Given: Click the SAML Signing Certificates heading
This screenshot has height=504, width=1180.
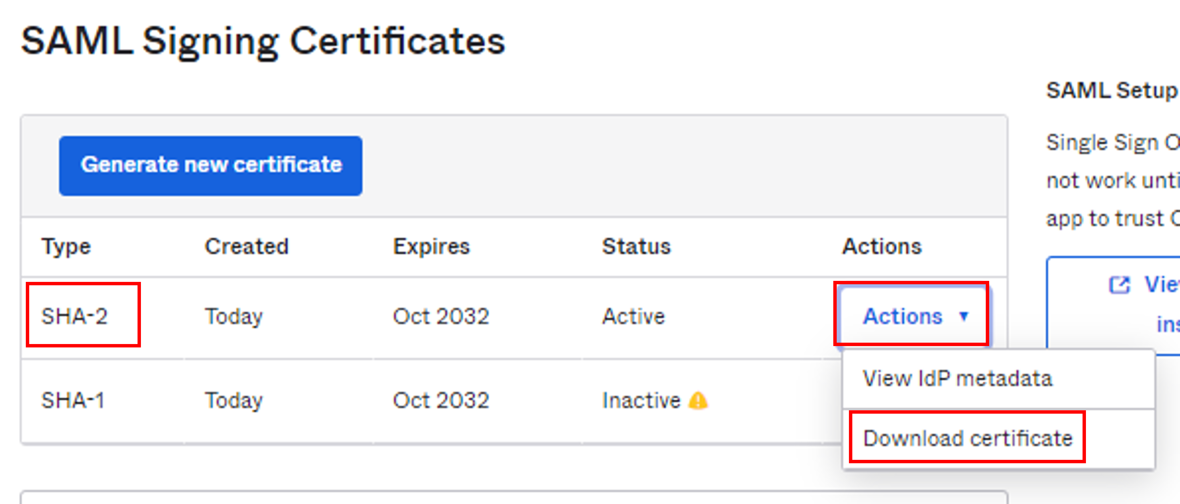Looking at the screenshot, I should (263, 42).
